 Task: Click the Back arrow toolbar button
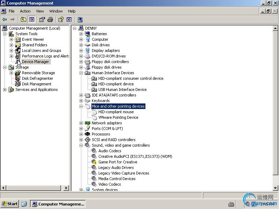5,20
